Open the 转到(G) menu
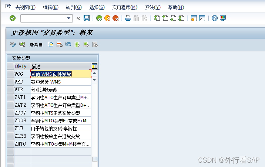Image resolution: width=265 pixels, height=167 pixels. (x=74, y=7)
